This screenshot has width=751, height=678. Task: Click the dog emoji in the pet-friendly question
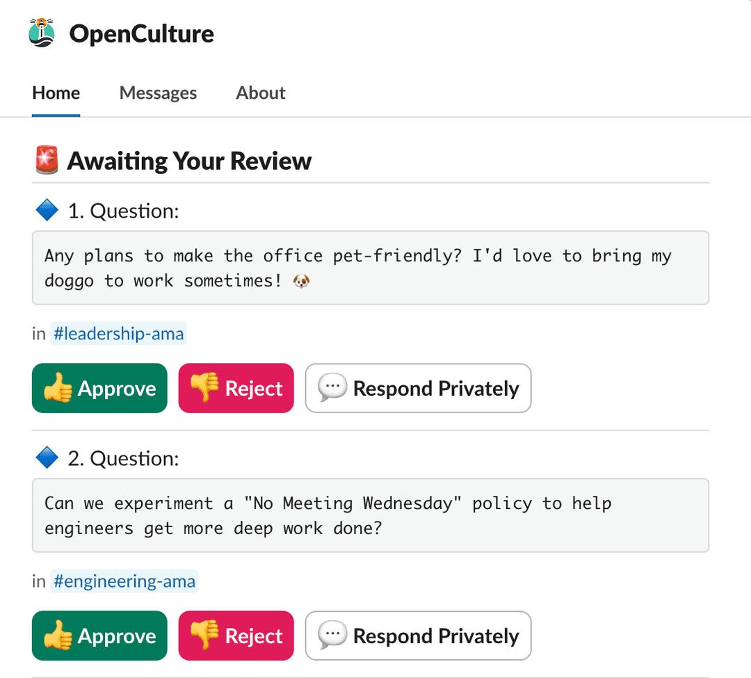coord(300,281)
